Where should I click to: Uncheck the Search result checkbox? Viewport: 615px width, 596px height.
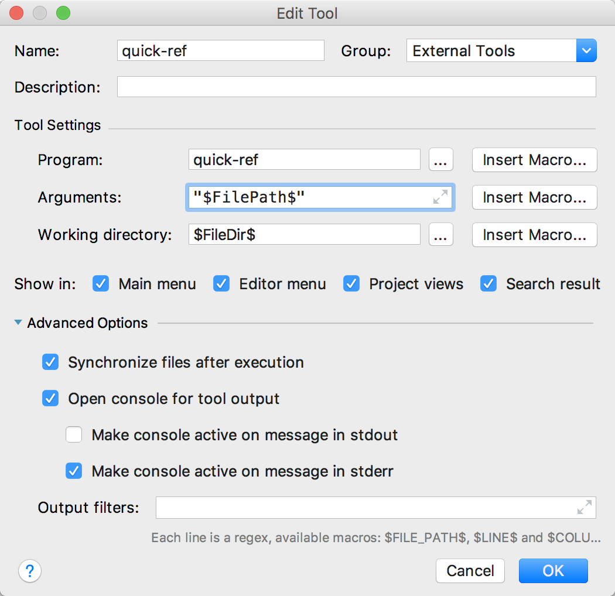[488, 284]
